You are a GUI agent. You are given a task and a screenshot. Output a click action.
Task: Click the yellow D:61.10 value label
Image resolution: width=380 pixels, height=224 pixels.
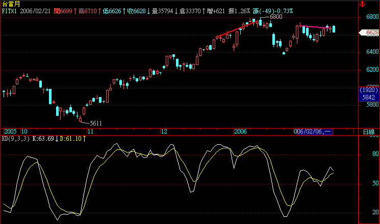[x=72, y=138]
